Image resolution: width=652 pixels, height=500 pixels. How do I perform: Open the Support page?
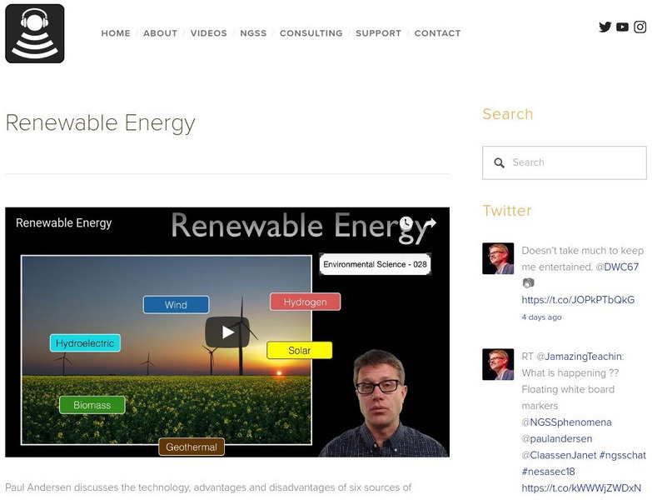point(378,33)
